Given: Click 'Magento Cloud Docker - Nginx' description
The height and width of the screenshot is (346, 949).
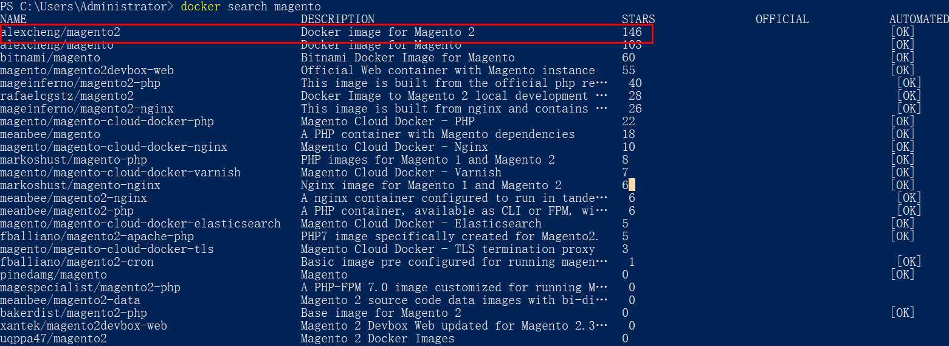Looking at the screenshot, I should 395,147.
